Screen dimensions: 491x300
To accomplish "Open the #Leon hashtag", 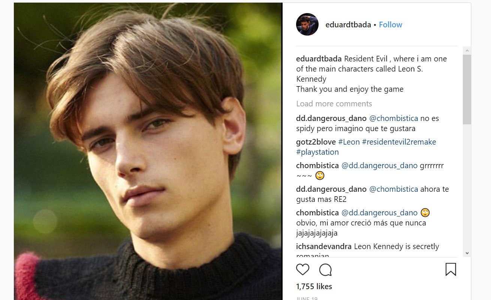I will coord(349,142).
